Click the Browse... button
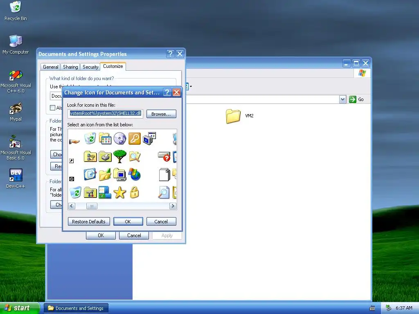 pos(161,114)
